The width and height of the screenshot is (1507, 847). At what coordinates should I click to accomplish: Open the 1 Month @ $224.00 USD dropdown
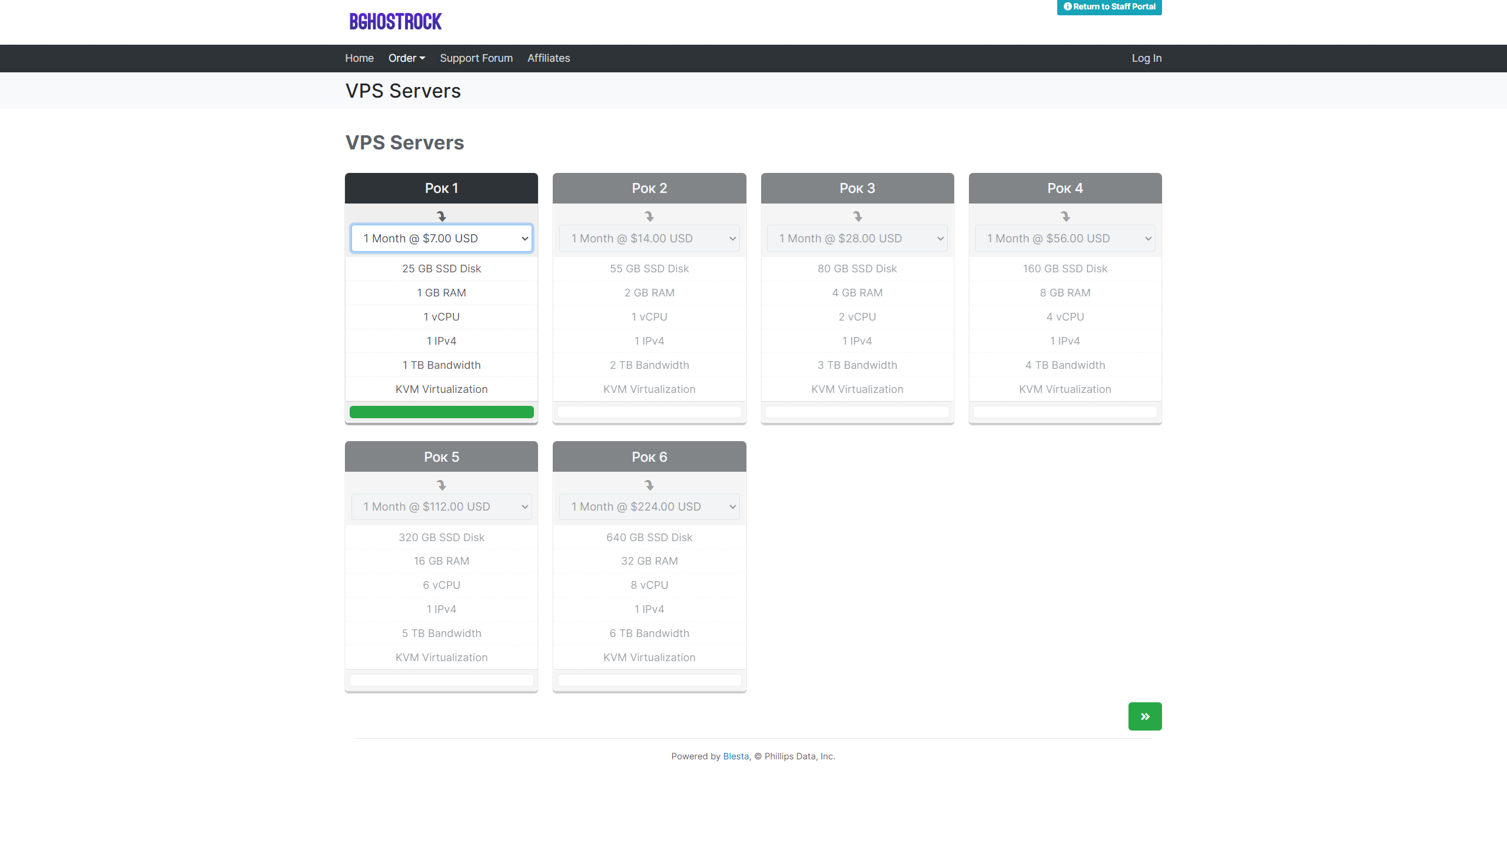pos(649,507)
